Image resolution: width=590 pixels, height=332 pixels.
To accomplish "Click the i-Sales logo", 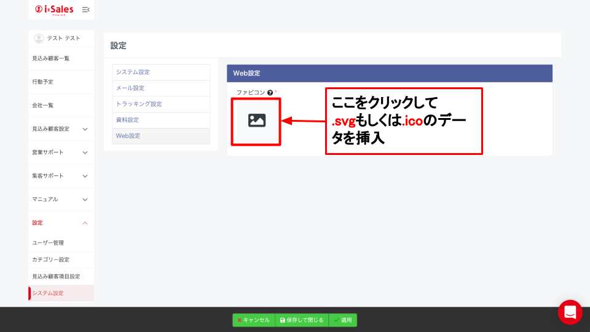I will [54, 9].
